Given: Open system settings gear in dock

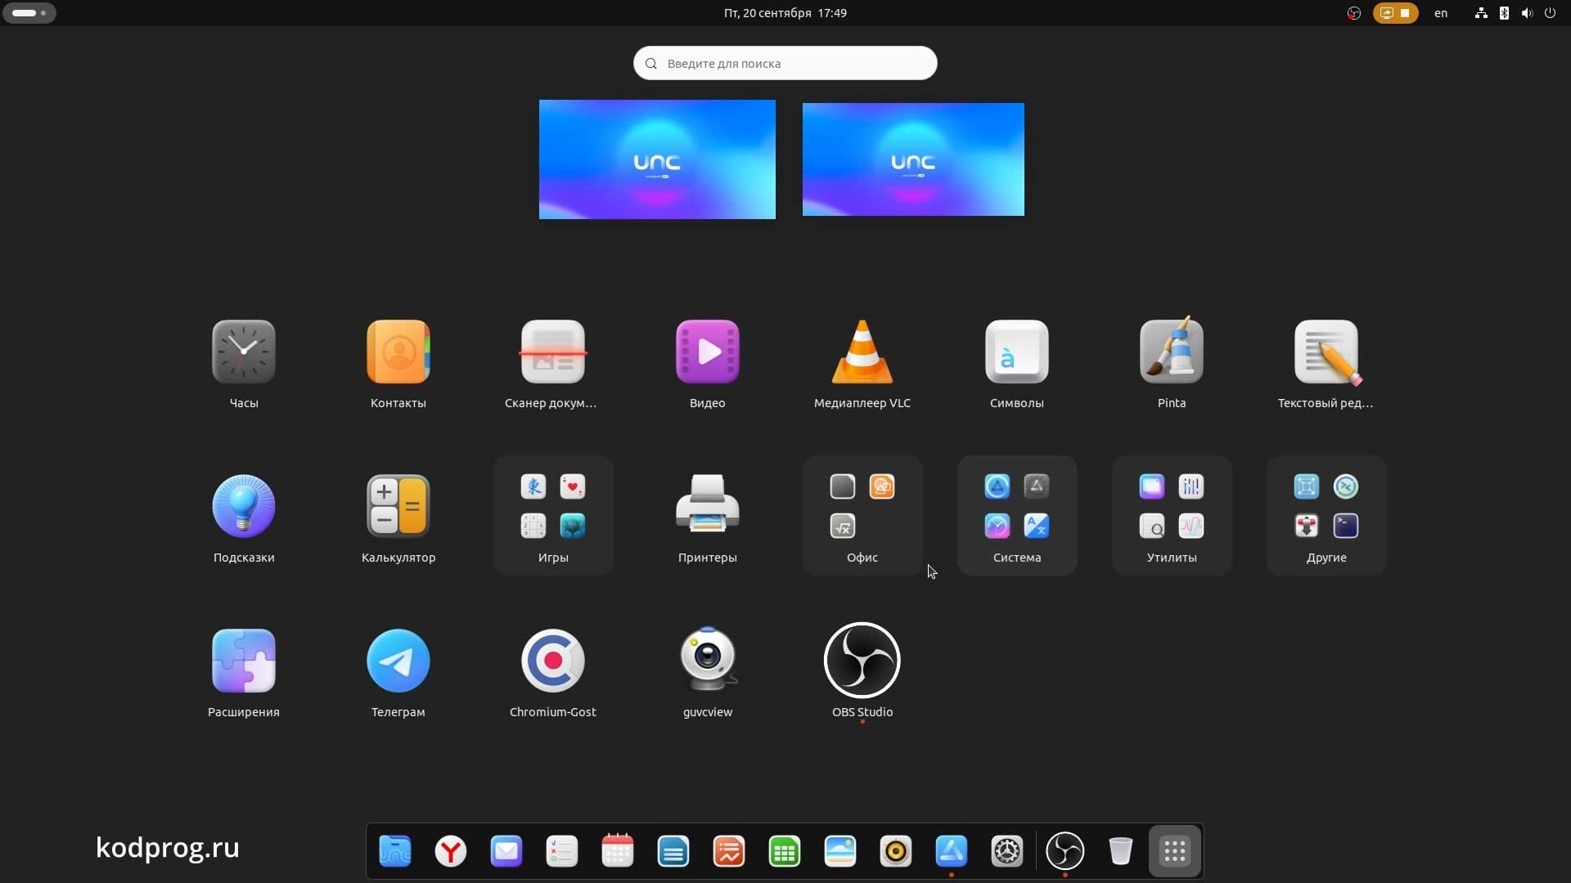Looking at the screenshot, I should pos(1007,851).
